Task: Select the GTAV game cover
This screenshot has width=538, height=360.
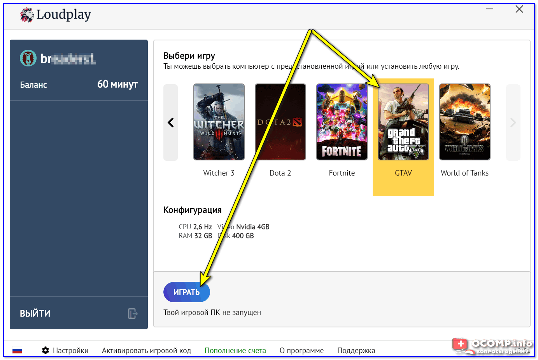Action: 403,122
